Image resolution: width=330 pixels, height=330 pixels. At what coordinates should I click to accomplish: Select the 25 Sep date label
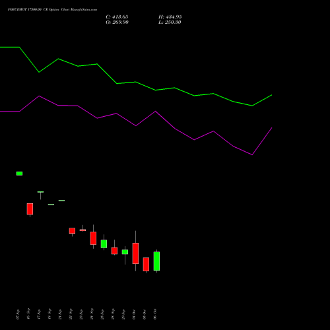point(102,314)
